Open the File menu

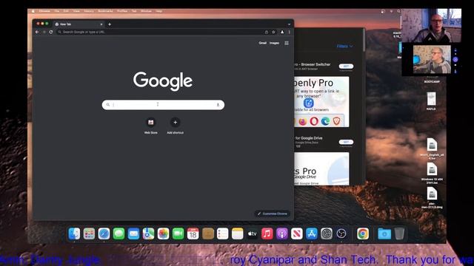pos(56,11)
